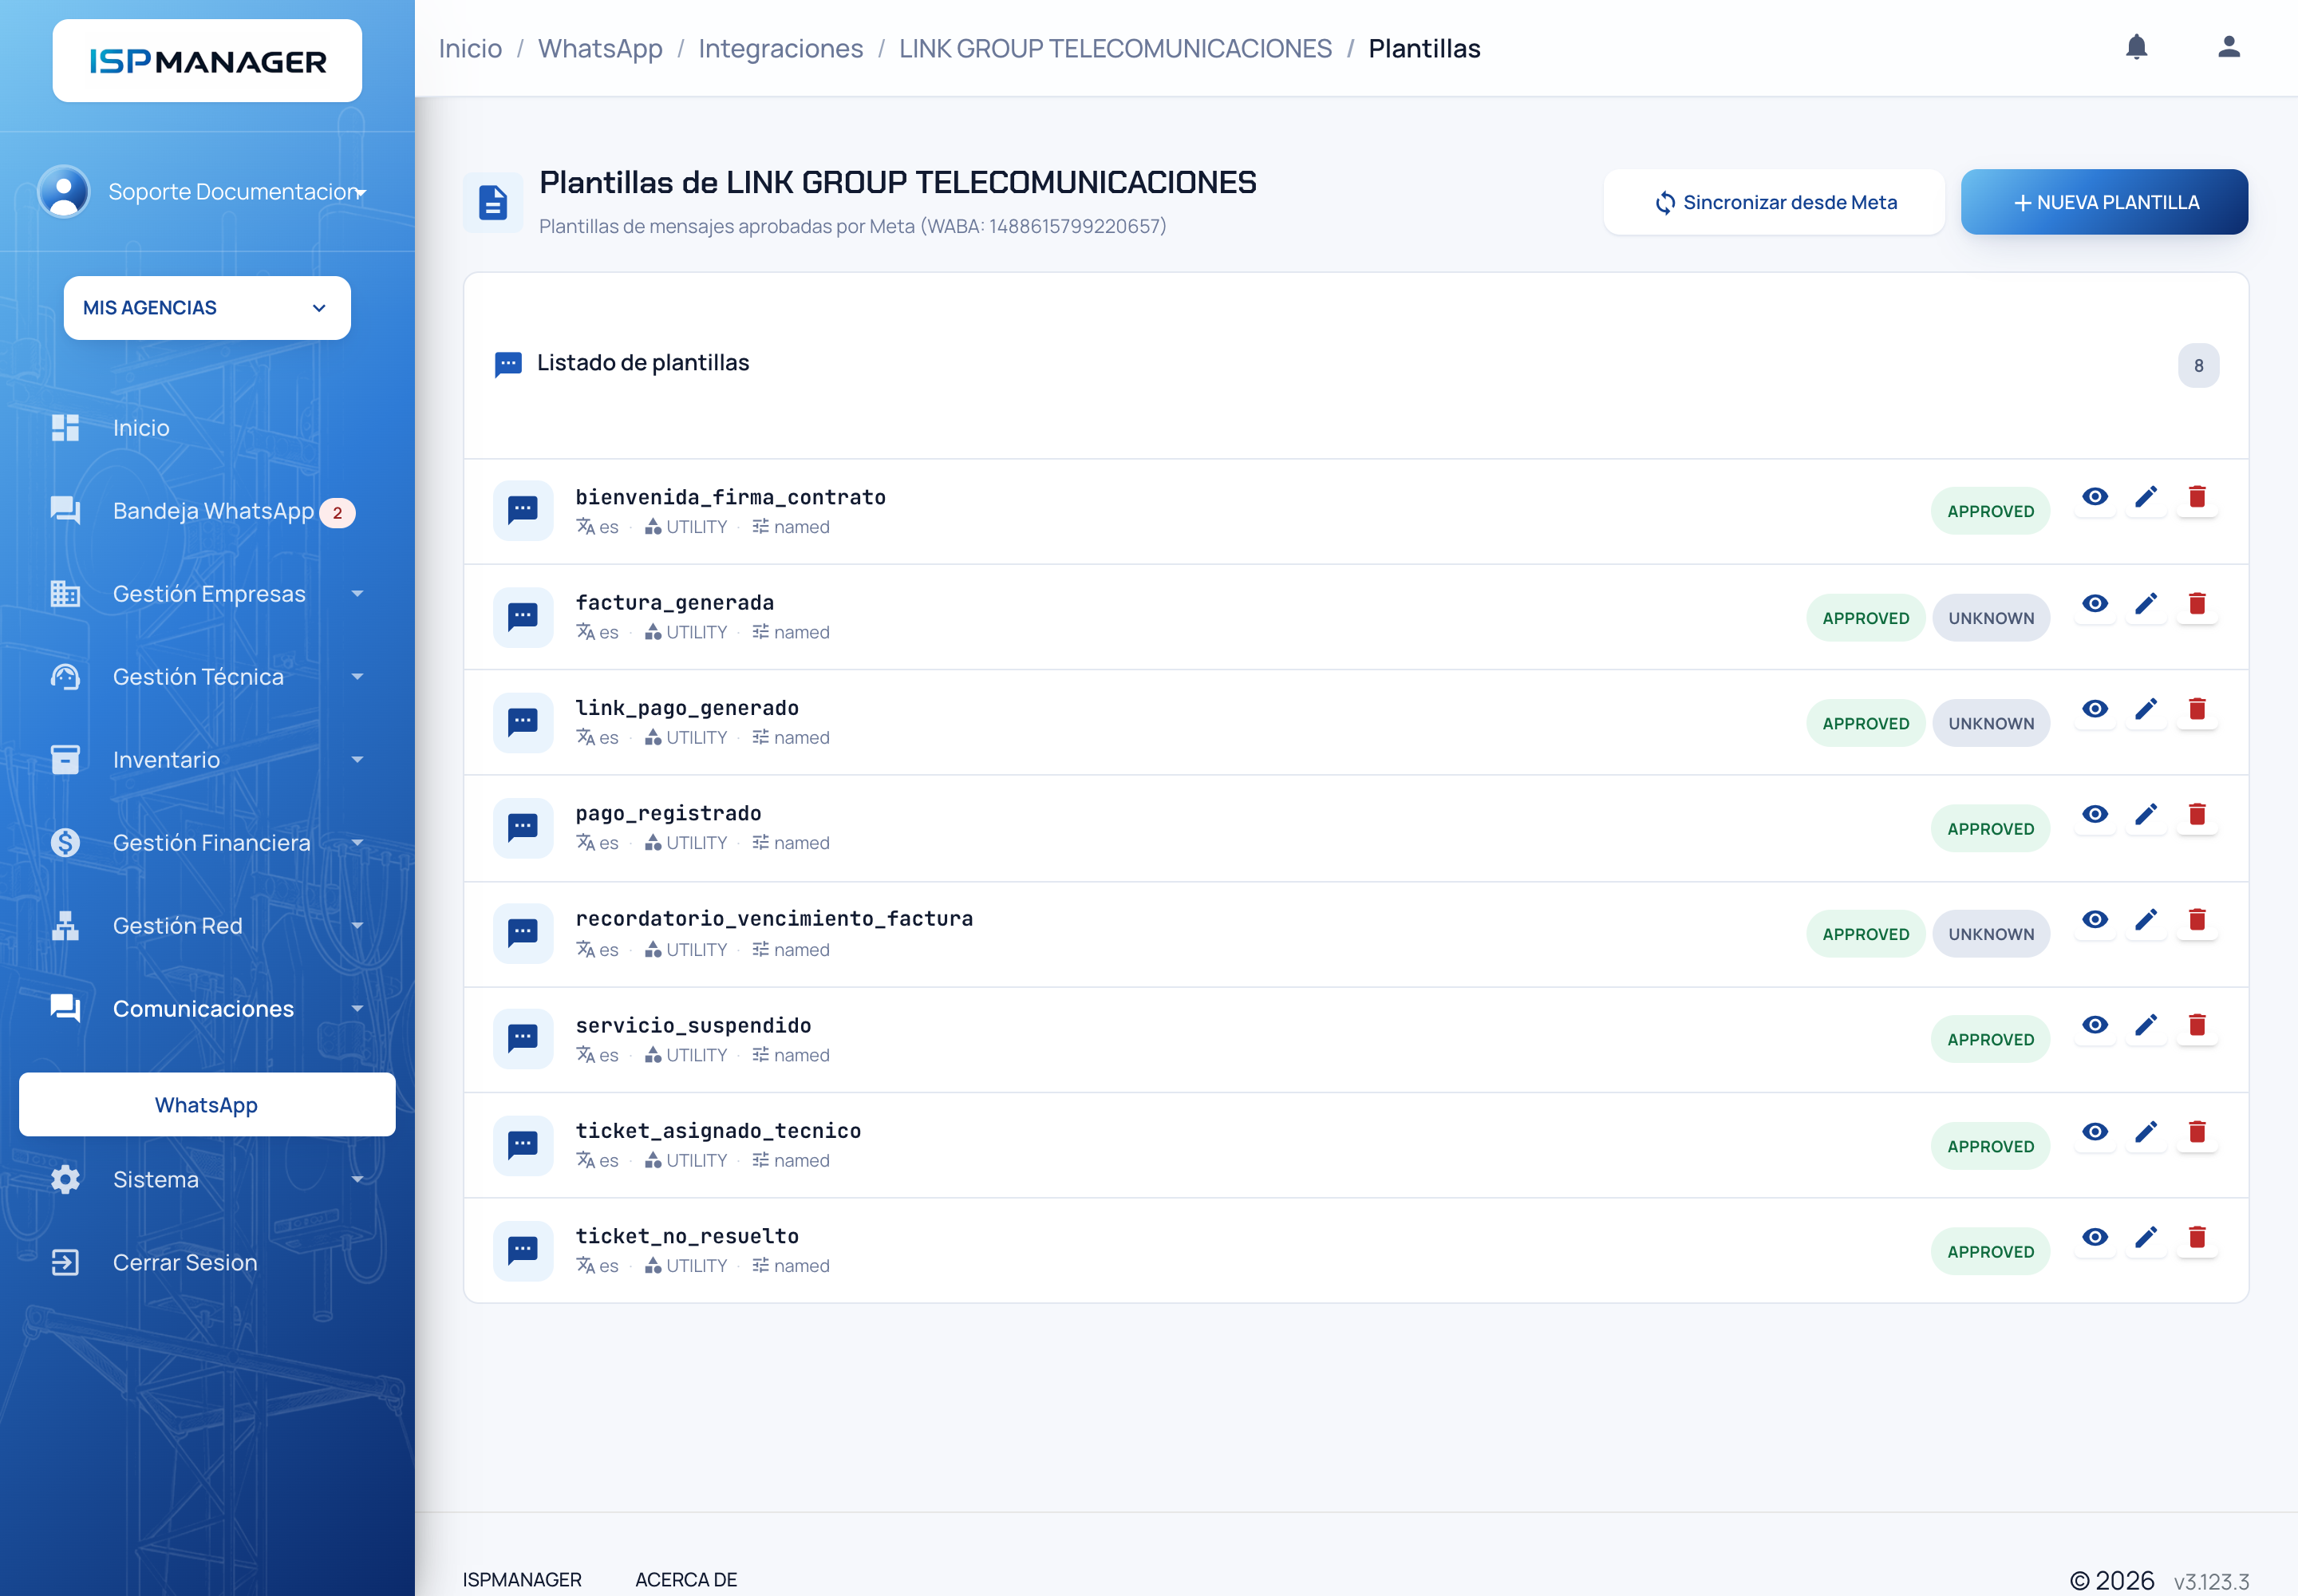Open the notifications bell
2298x1596 pixels.
(x=2136, y=47)
